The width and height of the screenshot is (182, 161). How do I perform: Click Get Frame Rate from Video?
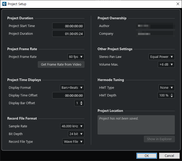coord(61,64)
